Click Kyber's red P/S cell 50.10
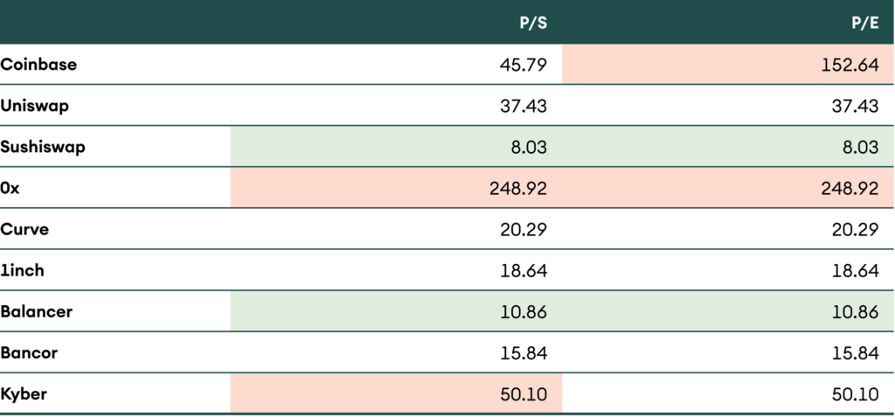The width and height of the screenshot is (895, 417). coord(524,394)
